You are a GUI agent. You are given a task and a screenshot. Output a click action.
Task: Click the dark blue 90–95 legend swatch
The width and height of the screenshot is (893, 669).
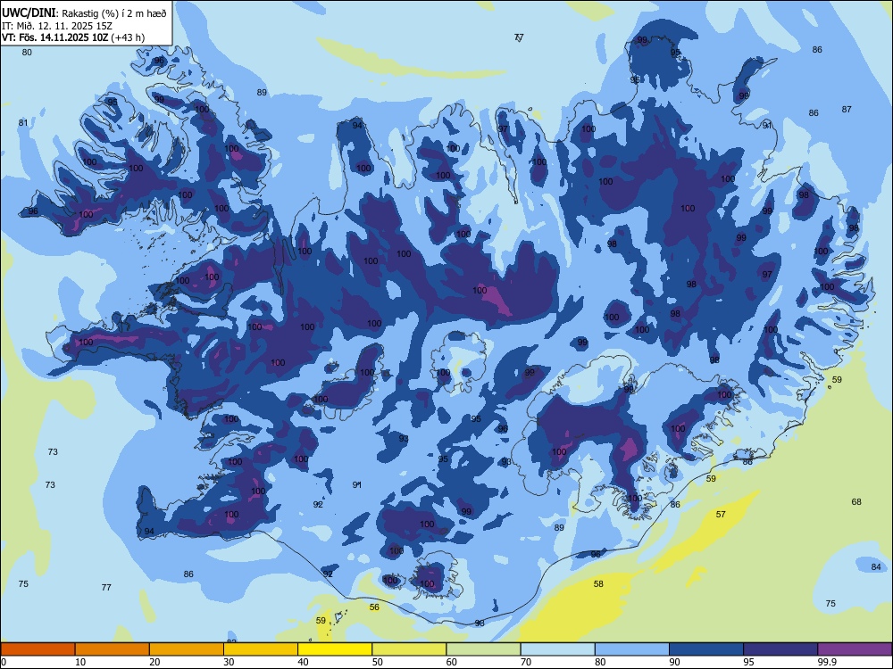point(706,649)
